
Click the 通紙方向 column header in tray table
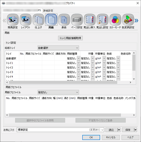[x=61, y=54]
